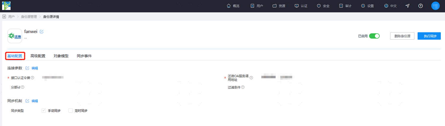This screenshot has height=126, width=445.
Task: Open the help question mark icon in header
Action: point(421,6)
